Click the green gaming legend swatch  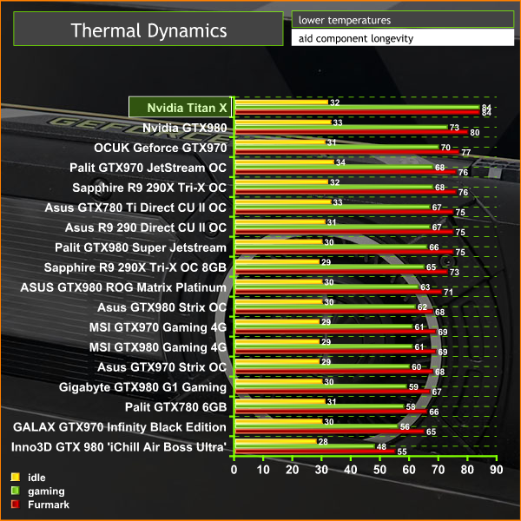16,491
